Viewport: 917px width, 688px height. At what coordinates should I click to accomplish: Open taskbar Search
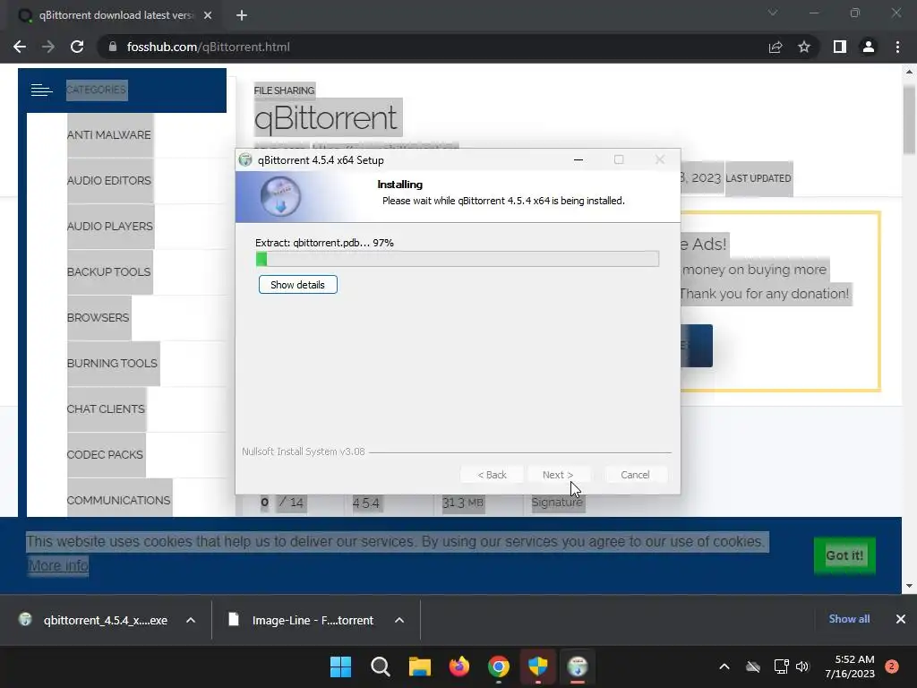tap(380, 666)
